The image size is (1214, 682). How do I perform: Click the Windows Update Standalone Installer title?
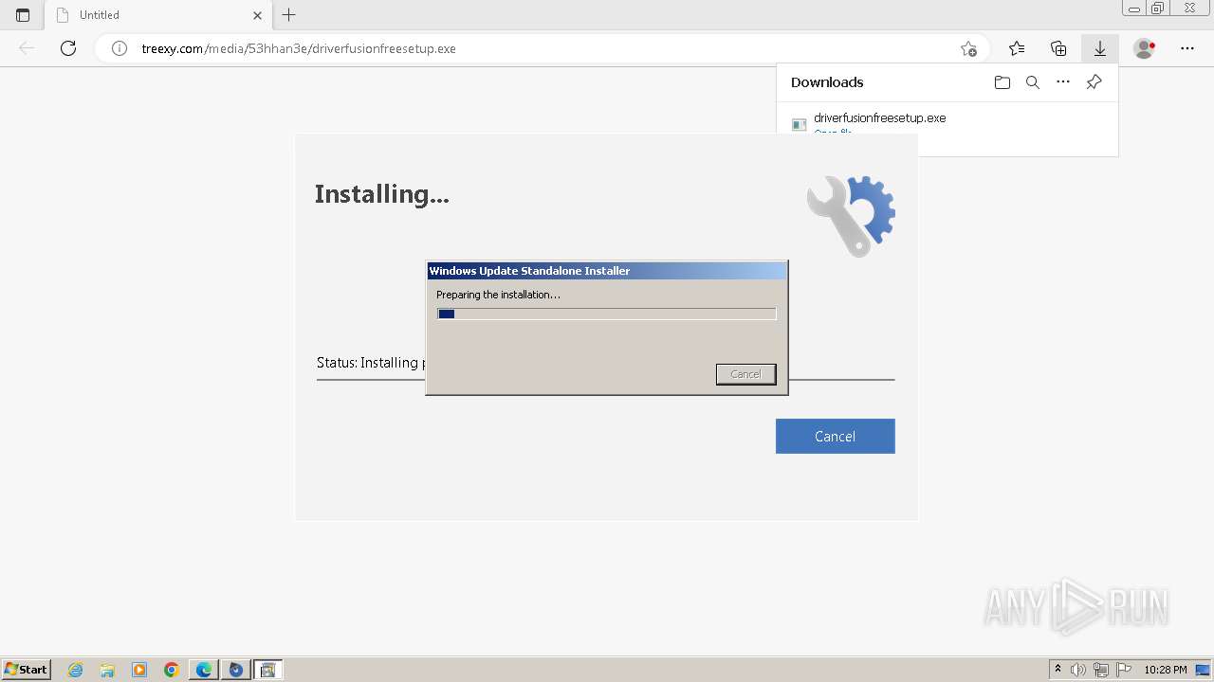[x=529, y=271]
